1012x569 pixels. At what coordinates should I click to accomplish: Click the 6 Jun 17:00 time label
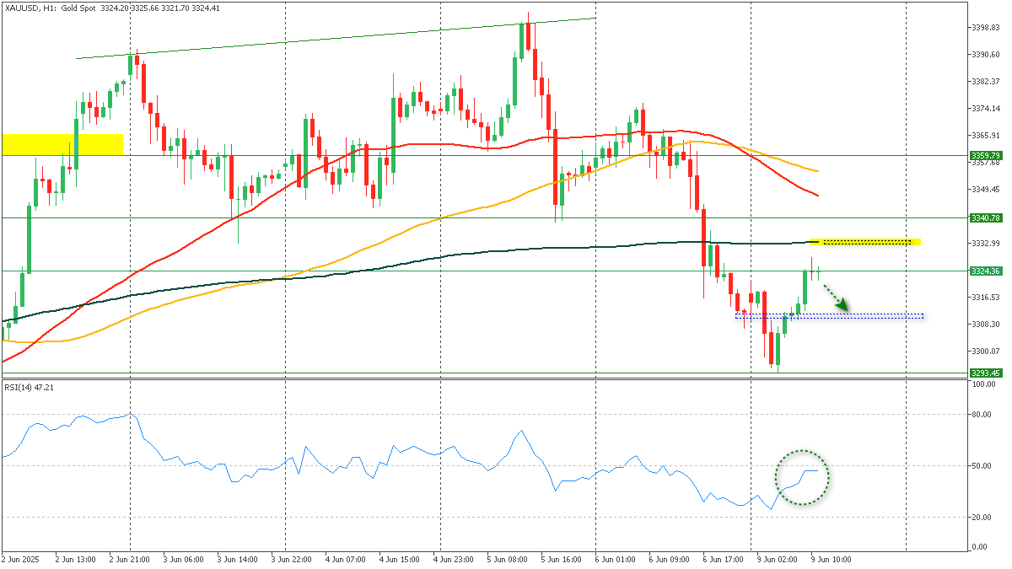click(x=724, y=558)
